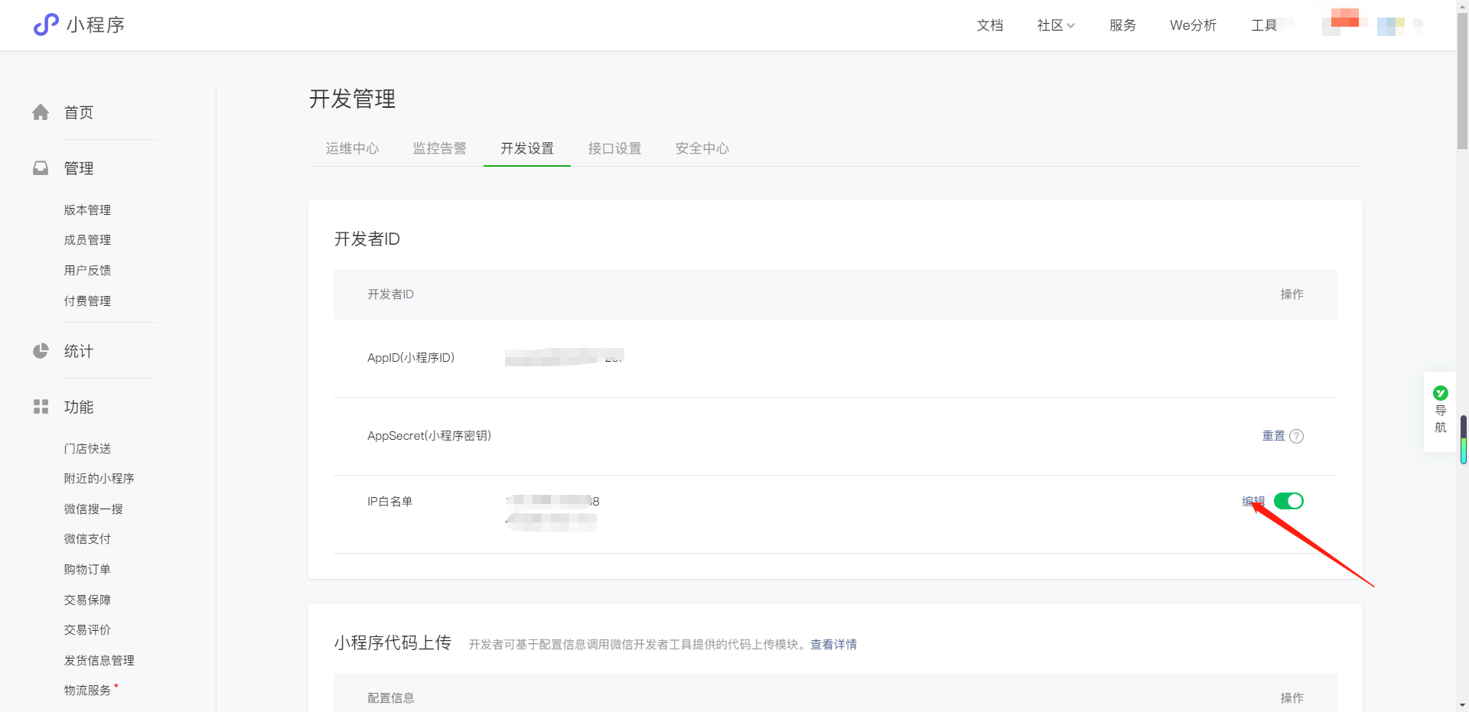Image resolution: width=1469 pixels, height=712 pixels.
Task: Click the Mini Program logo icon
Action: (x=46, y=24)
